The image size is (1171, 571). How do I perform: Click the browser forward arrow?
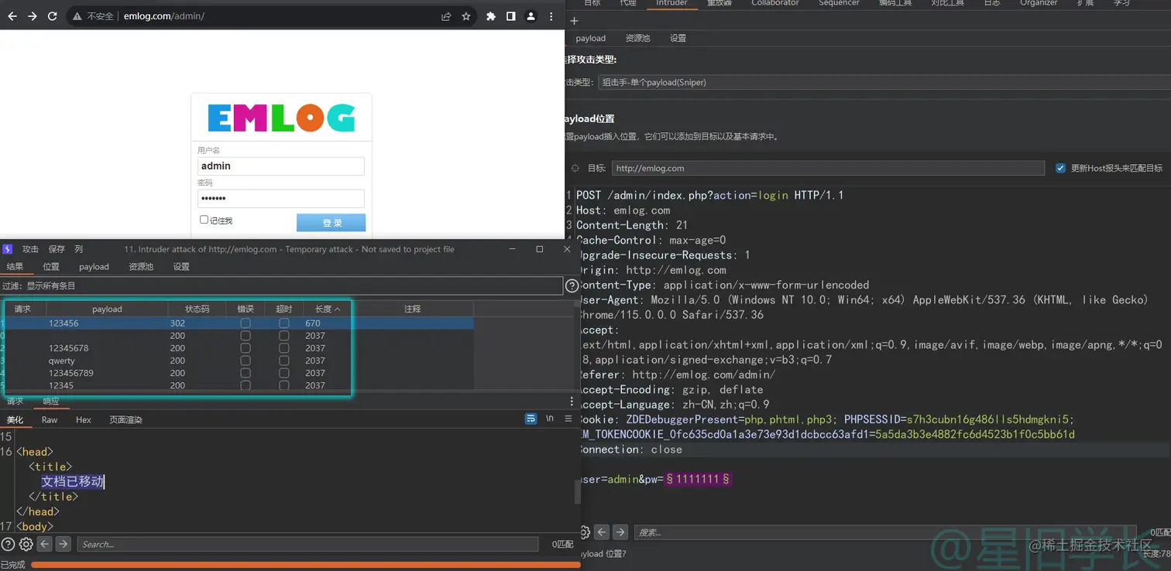33,16
